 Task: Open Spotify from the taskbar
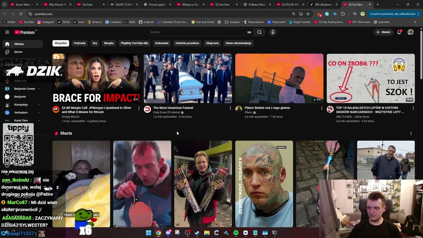[236, 233]
